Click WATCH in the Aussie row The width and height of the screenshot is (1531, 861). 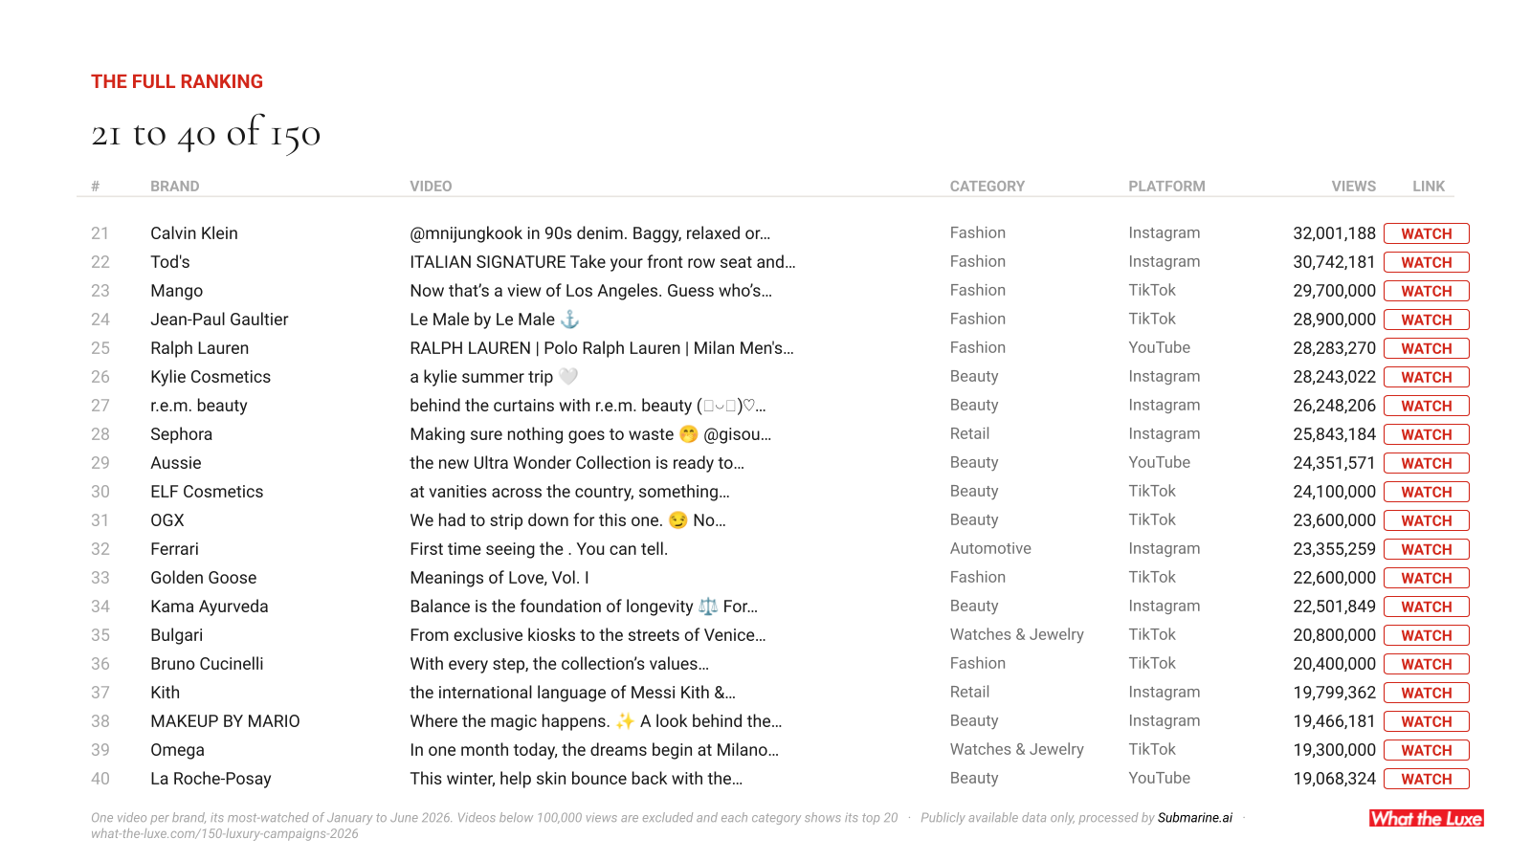(x=1426, y=463)
